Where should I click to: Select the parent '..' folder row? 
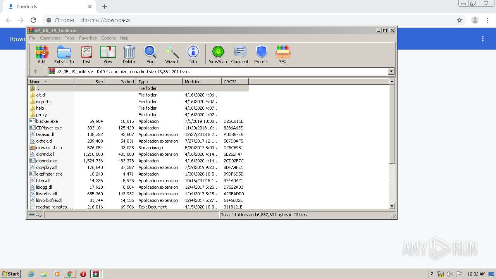(x=138, y=88)
